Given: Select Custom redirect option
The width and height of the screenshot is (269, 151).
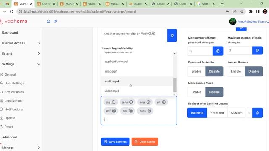Looking at the screenshot, I should (237, 113).
